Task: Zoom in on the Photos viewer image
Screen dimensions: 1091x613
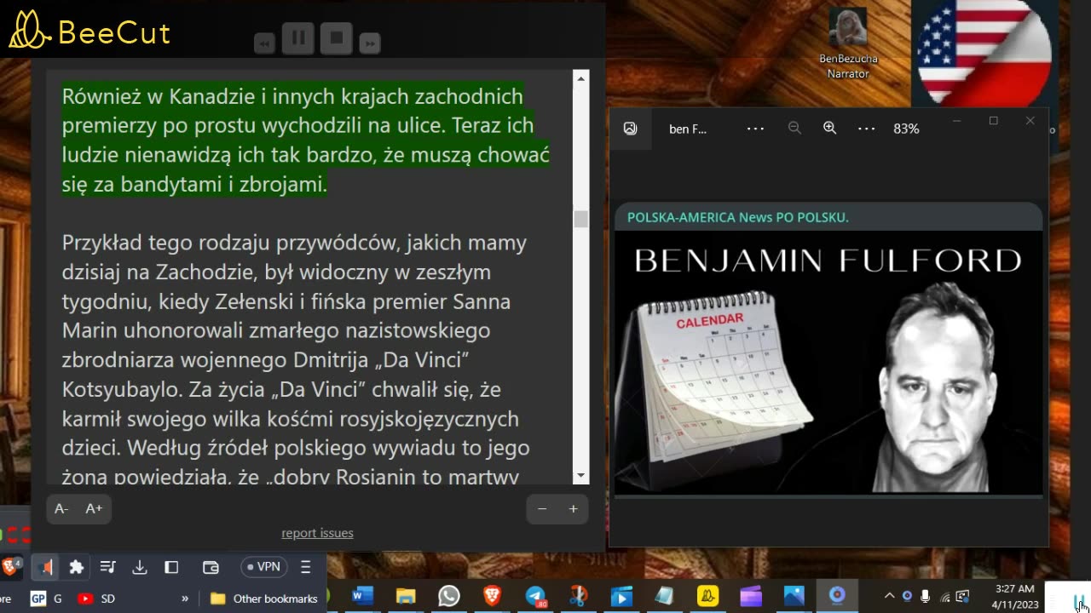Action: tap(829, 129)
